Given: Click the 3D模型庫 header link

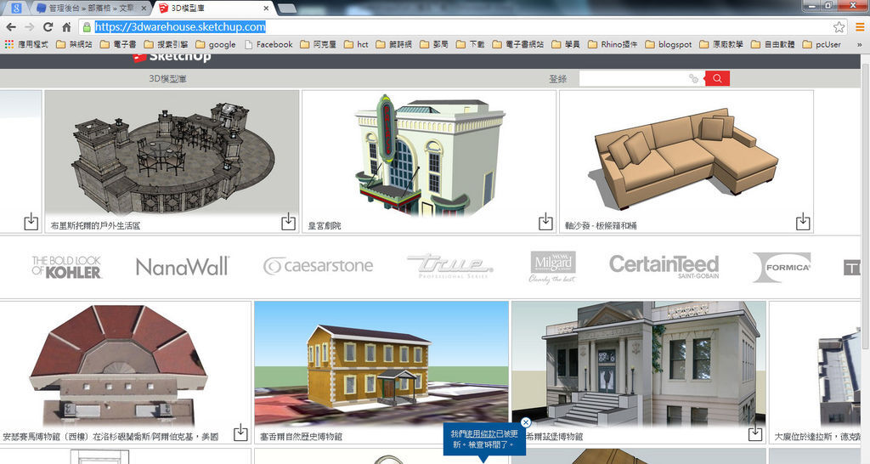Looking at the screenshot, I should tap(167, 79).
